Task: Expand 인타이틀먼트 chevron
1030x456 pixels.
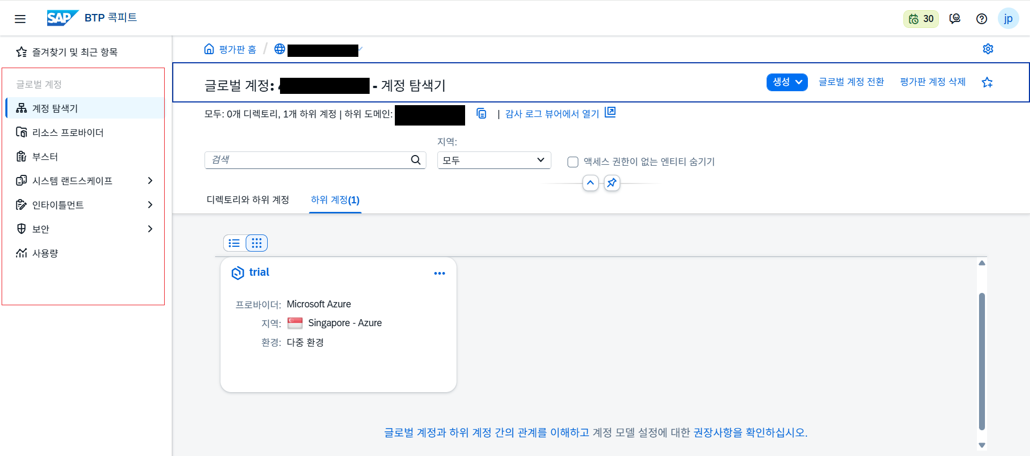Action: 150,205
